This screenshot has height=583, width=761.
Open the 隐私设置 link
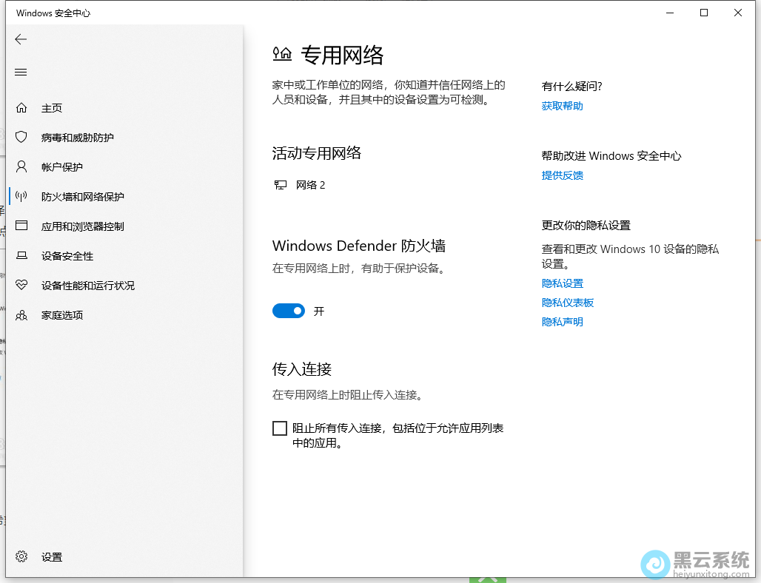tap(562, 283)
